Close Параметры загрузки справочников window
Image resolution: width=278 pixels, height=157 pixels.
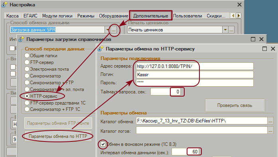point(261,39)
